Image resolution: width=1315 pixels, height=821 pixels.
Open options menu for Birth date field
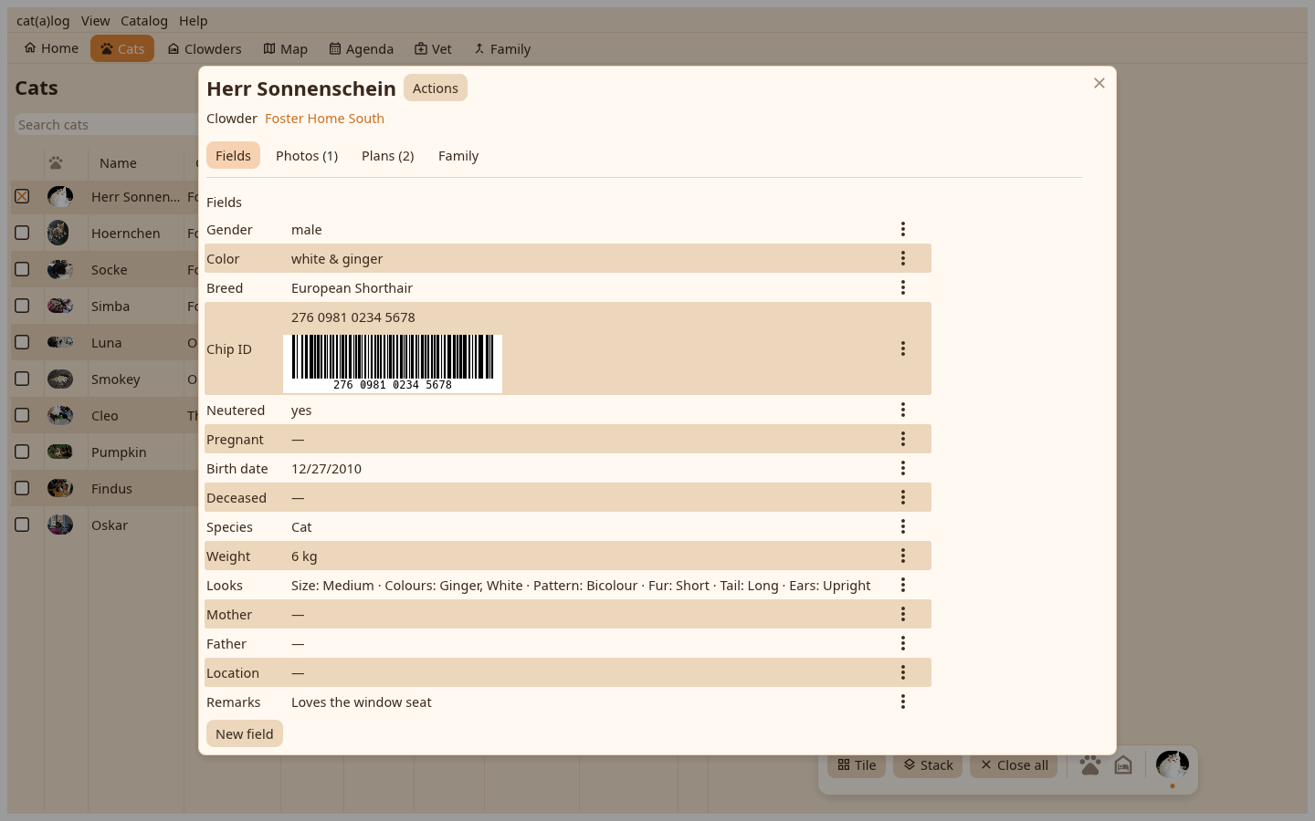pos(902,468)
